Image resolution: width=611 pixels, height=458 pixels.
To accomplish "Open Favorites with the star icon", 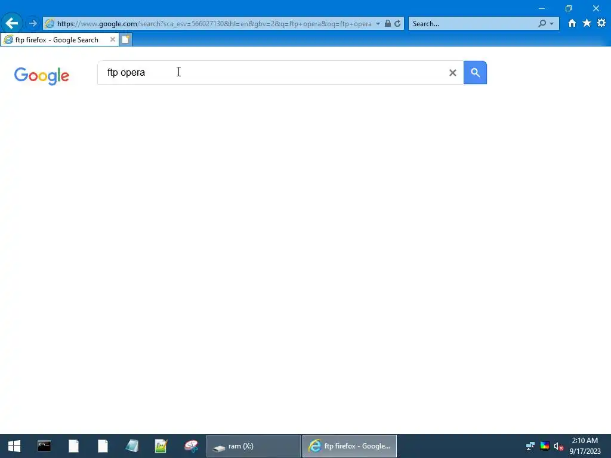I will coord(587,23).
